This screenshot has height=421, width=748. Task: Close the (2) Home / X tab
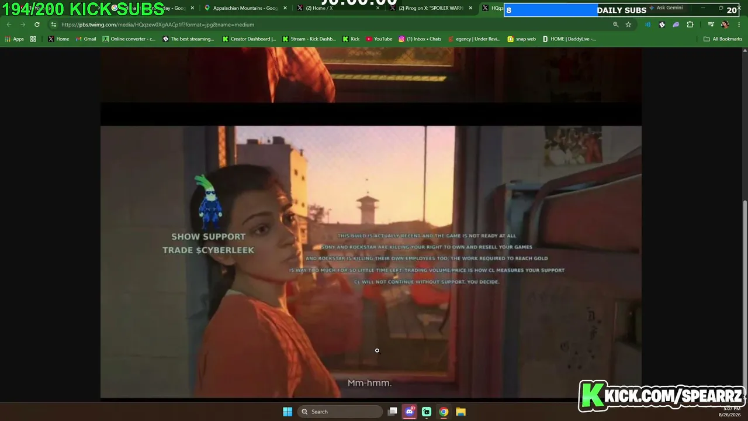click(378, 8)
